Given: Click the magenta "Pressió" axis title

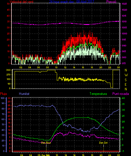Looking at the screenshot, I should point(111,1).
